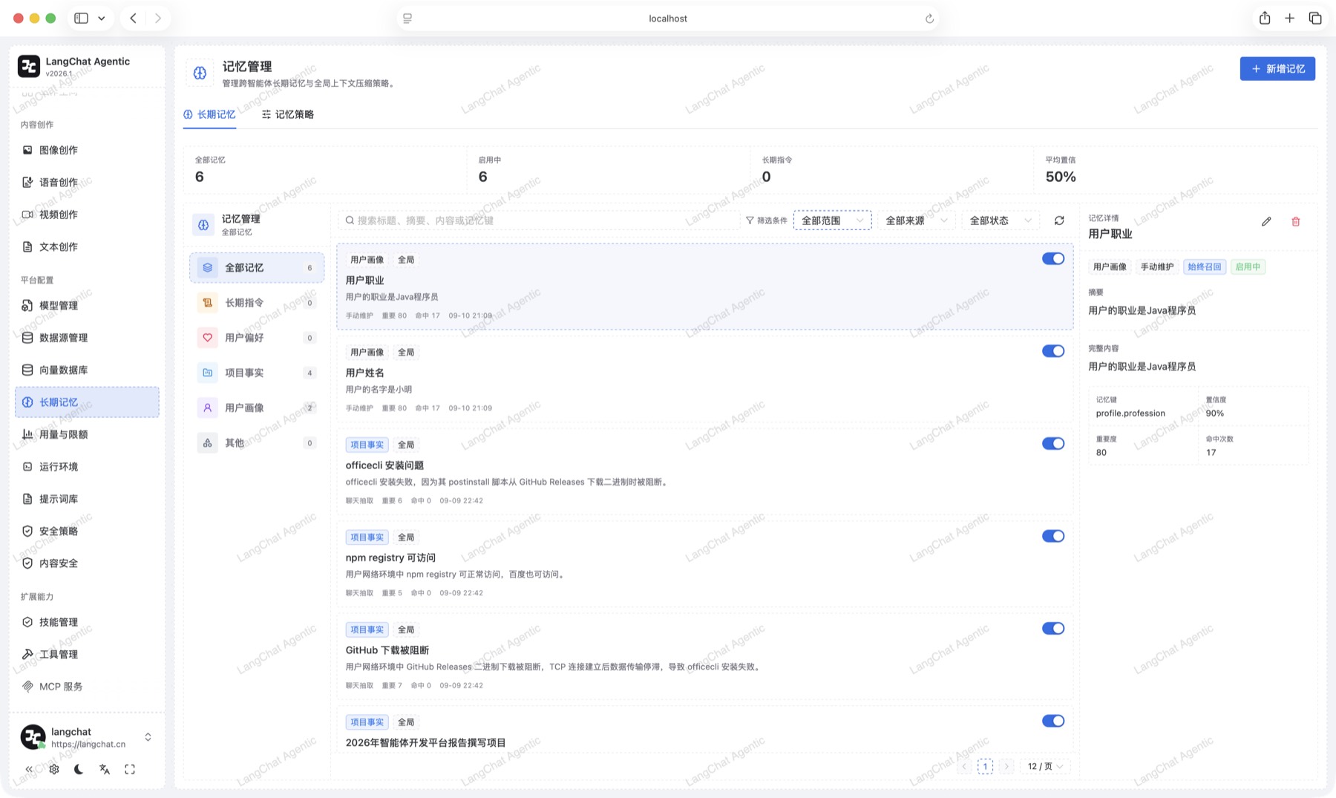The height and width of the screenshot is (798, 1336).
Task: Open the 12 / 页 page size dropdown
Action: click(x=1045, y=766)
